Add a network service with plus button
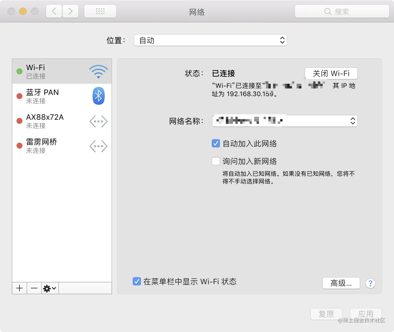Screen dimensions: 394x332 pyautogui.click(x=19, y=288)
